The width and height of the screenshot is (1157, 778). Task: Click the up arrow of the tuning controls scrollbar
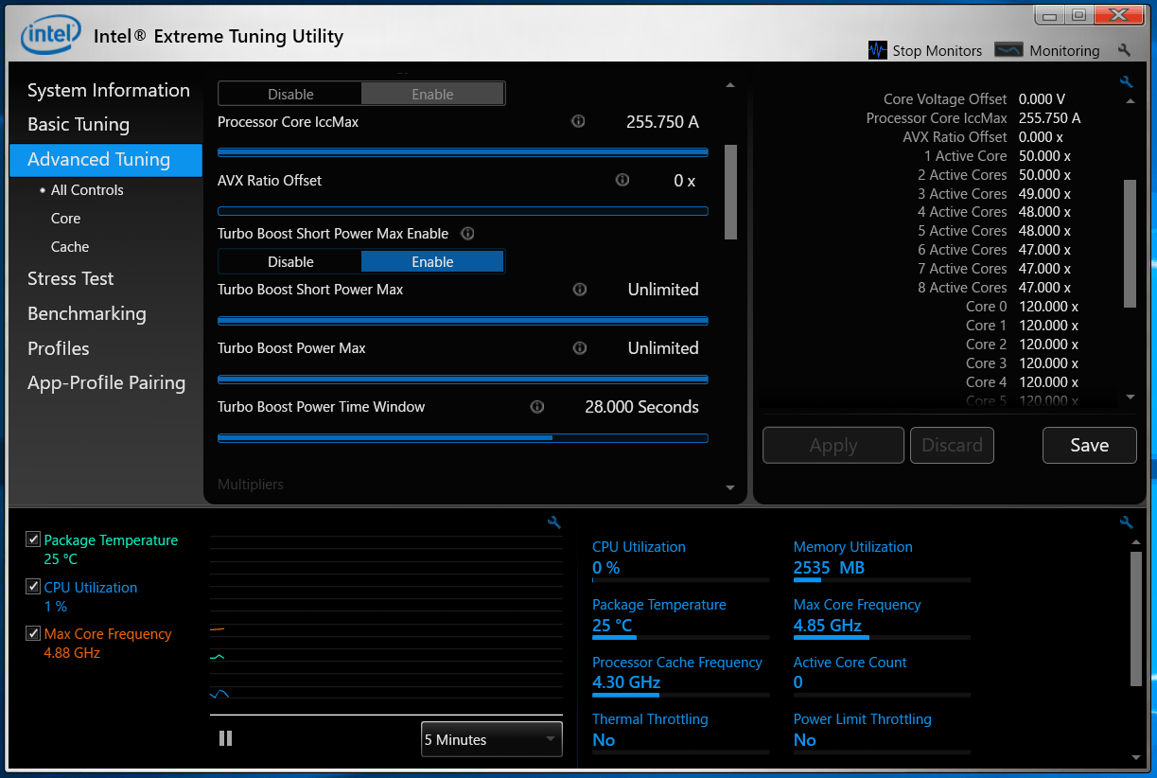[729, 85]
